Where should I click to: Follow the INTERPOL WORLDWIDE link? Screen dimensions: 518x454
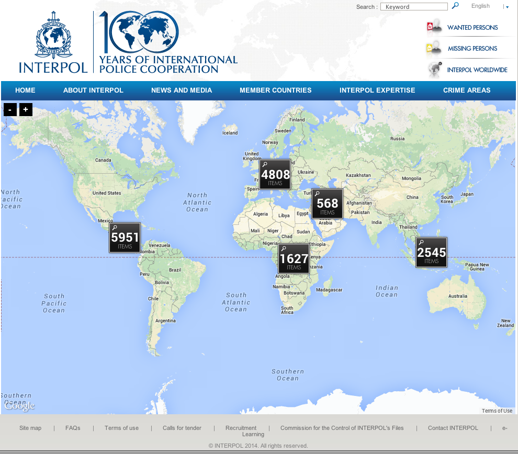point(477,70)
